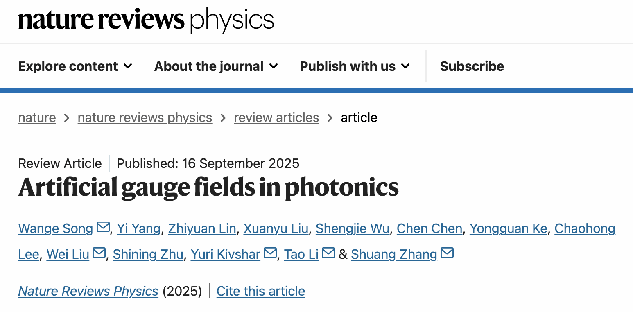Click the article title heading

tap(208, 187)
